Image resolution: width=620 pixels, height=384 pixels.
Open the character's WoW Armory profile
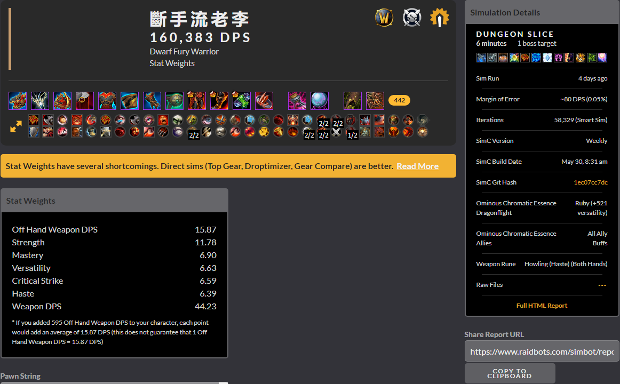384,17
